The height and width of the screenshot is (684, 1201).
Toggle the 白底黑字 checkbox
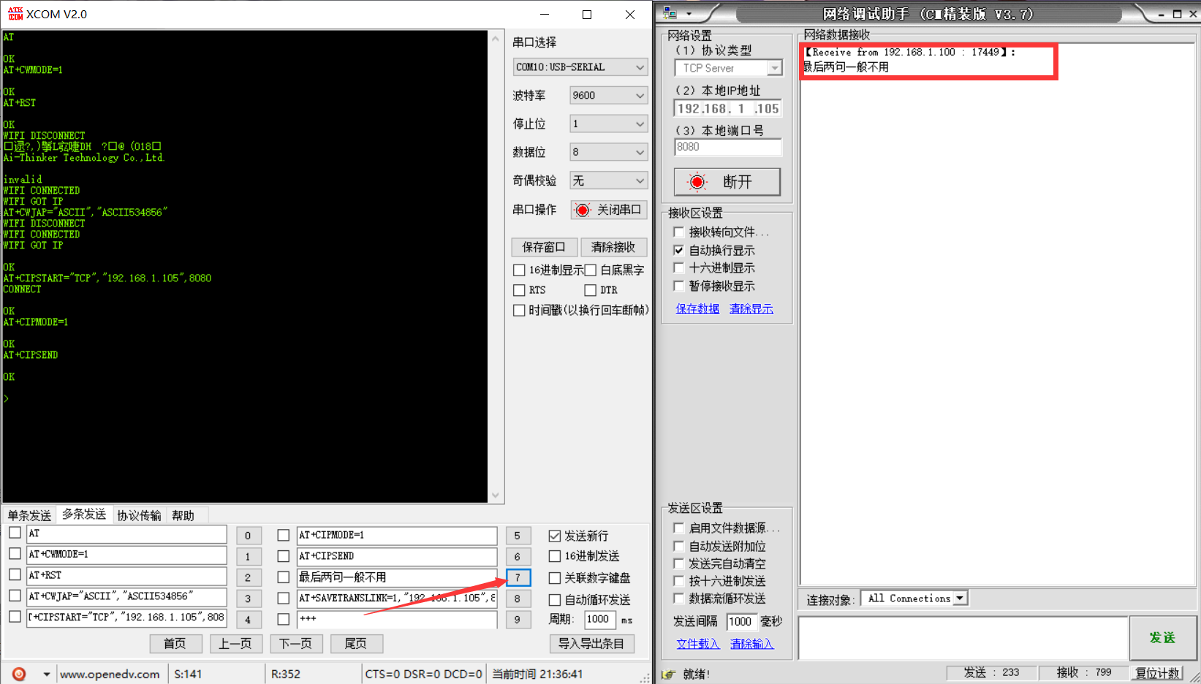point(591,270)
